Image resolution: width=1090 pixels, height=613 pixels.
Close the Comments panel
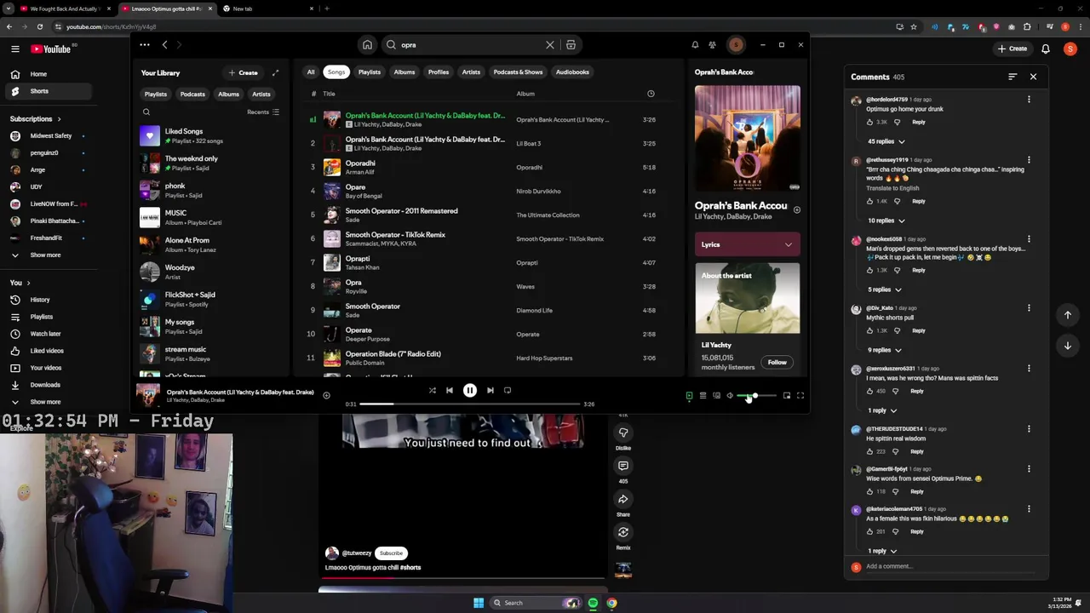click(1033, 77)
